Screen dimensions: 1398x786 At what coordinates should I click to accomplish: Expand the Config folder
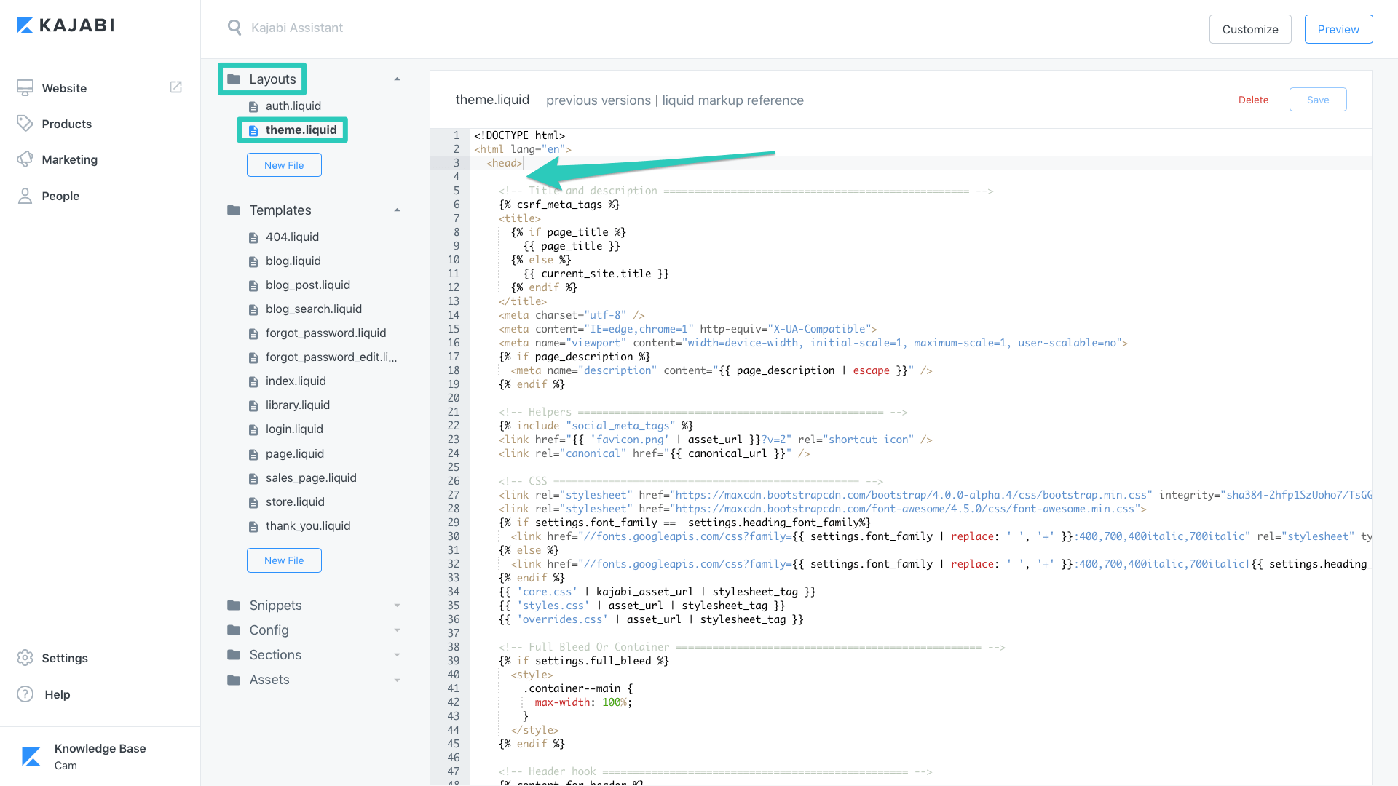pyautogui.click(x=397, y=630)
